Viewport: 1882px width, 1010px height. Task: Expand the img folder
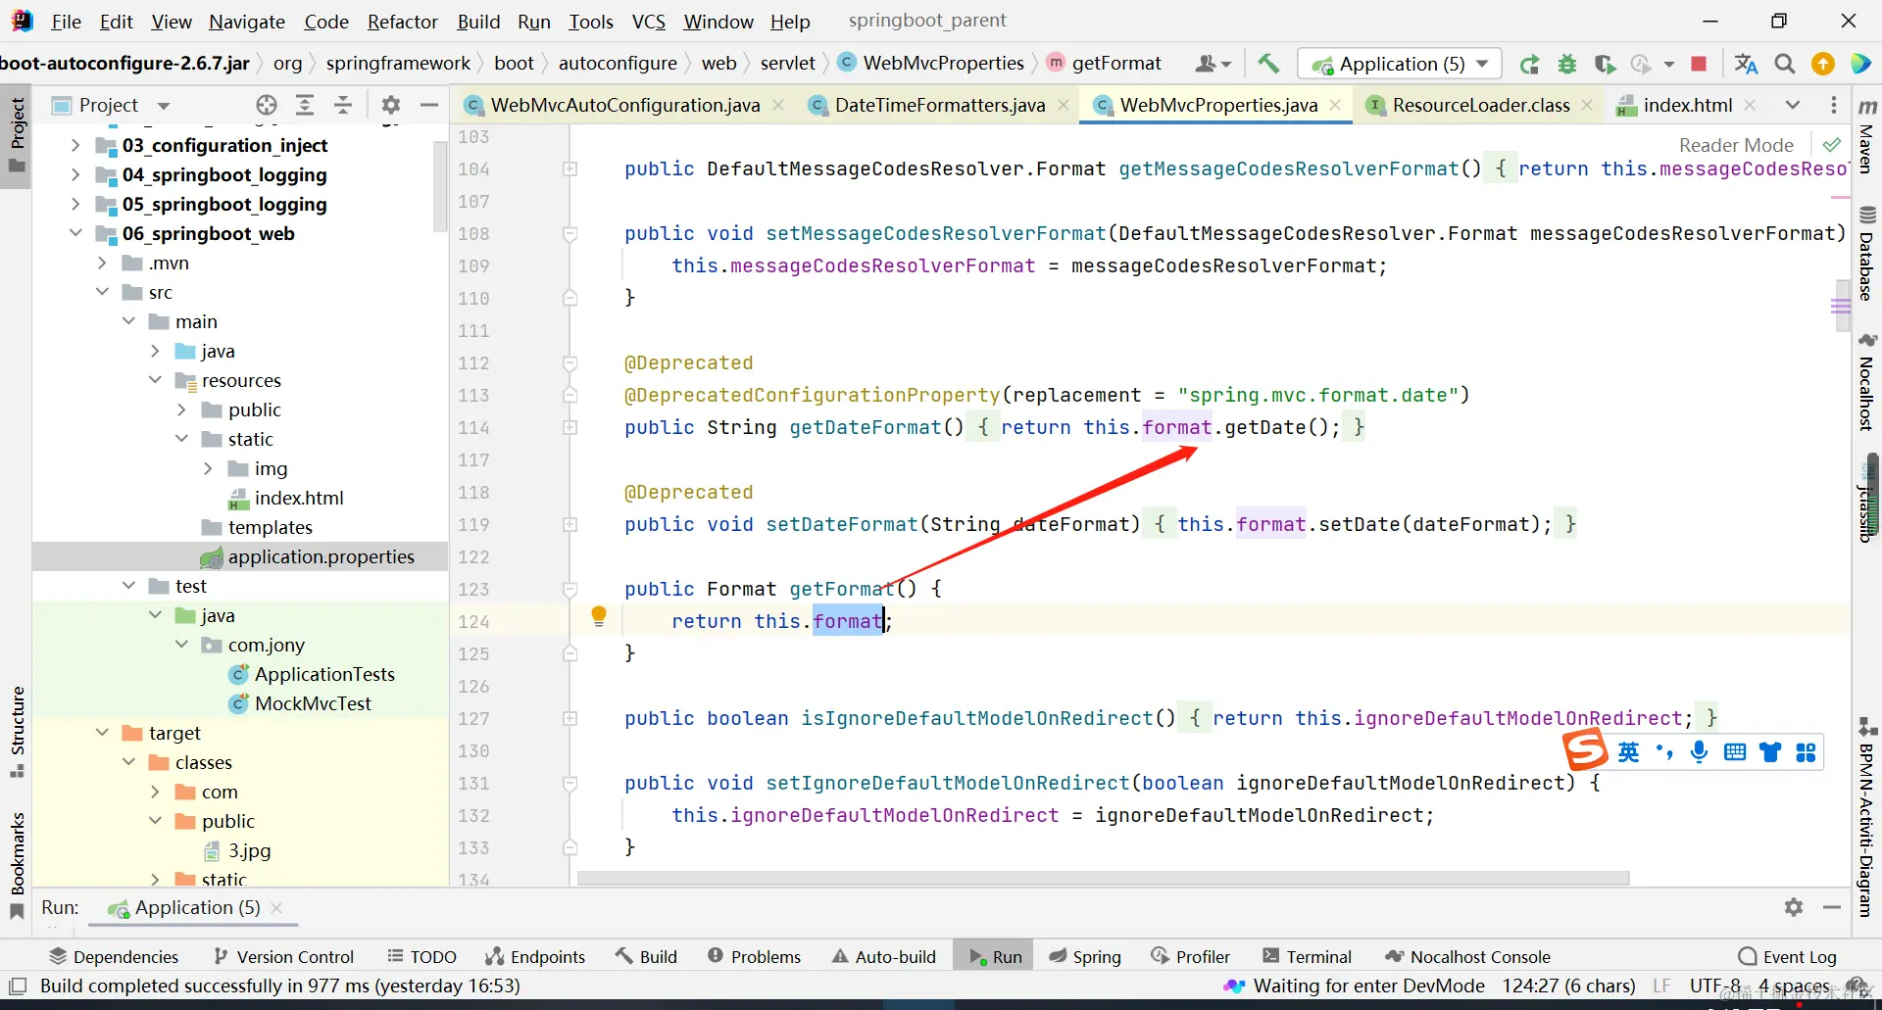(208, 468)
